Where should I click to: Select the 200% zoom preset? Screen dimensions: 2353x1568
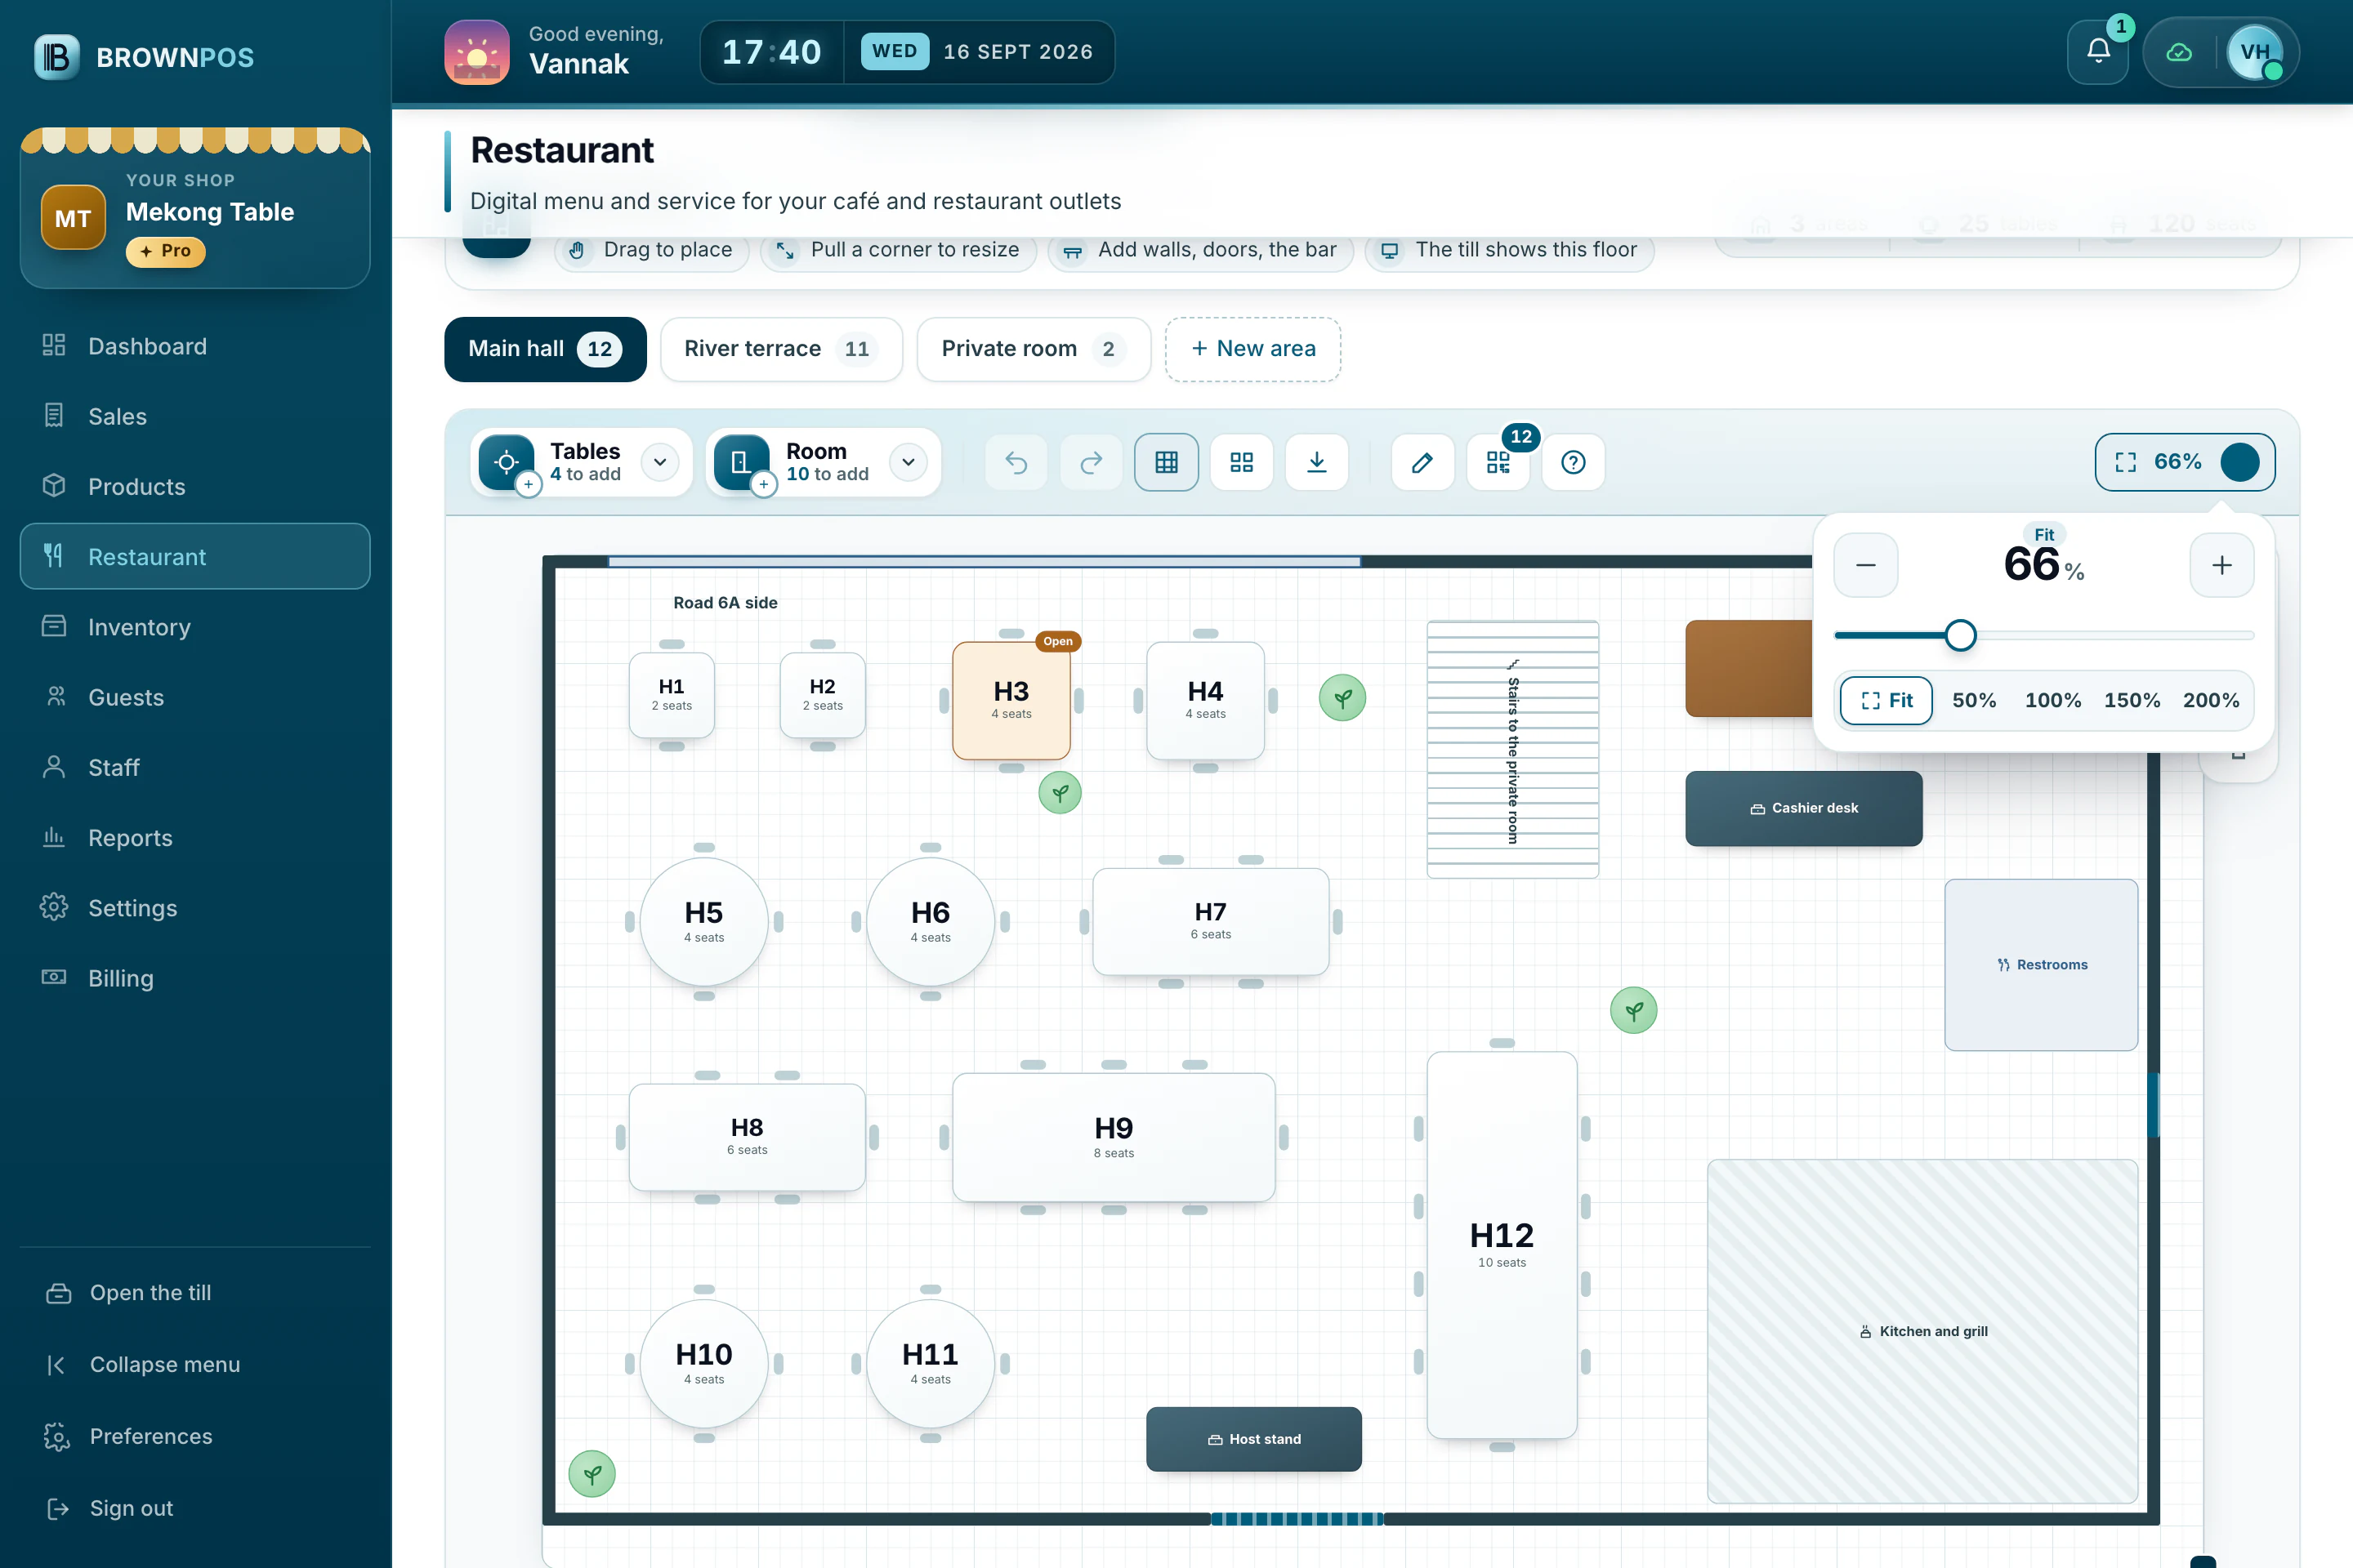[x=2211, y=700]
